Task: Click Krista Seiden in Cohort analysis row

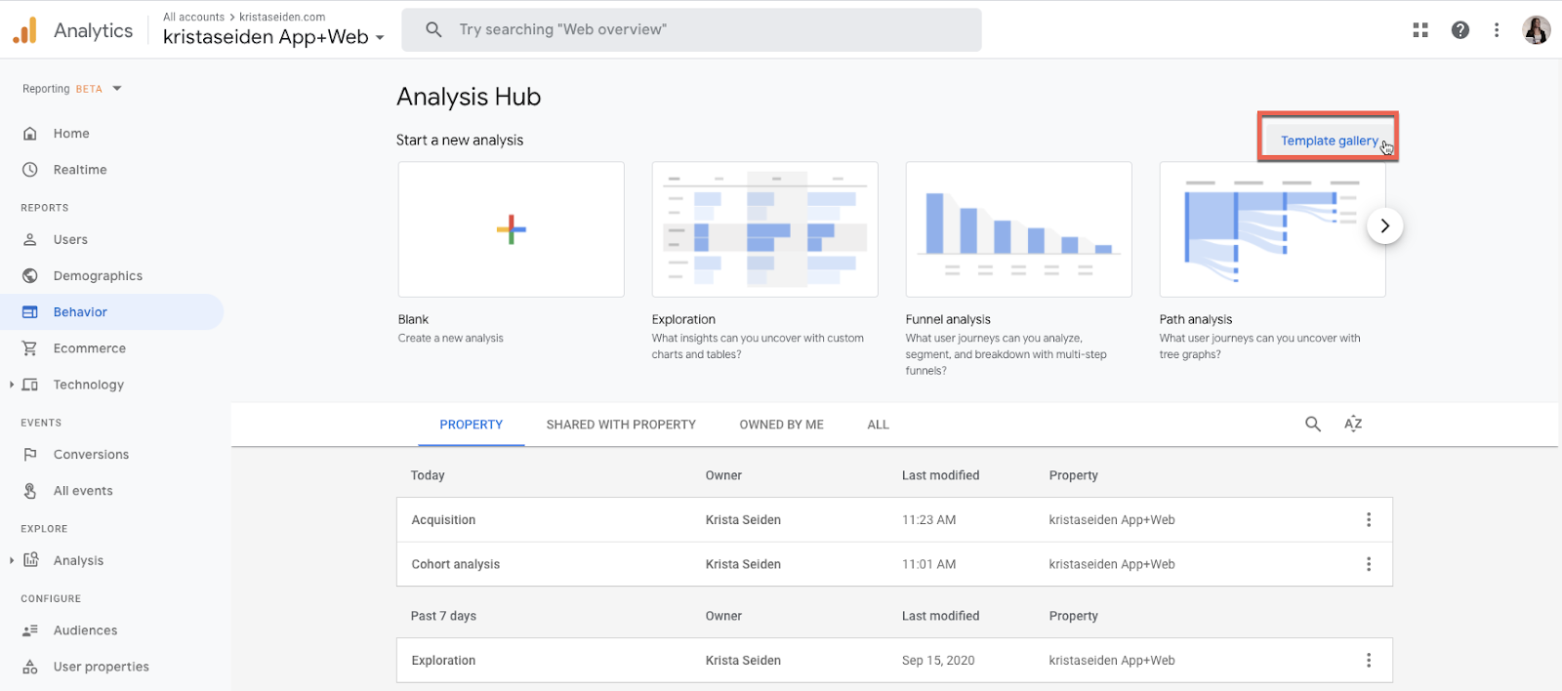Action: pyautogui.click(x=743, y=564)
